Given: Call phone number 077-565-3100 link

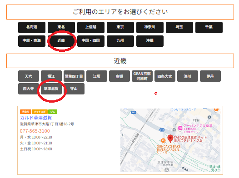Looking at the screenshot, I should (35, 131).
